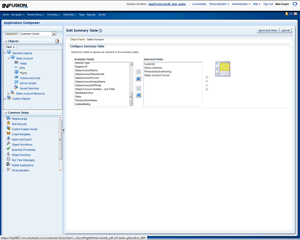Image resolution: width=300 pixels, height=240 pixels.
Task: Open the Object Workflows link
Action: (x=22, y=144)
